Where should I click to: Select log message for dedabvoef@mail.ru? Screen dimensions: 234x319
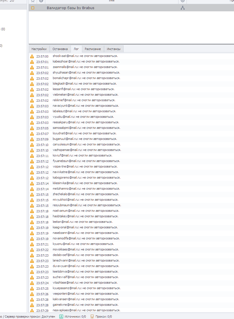pos(86,255)
